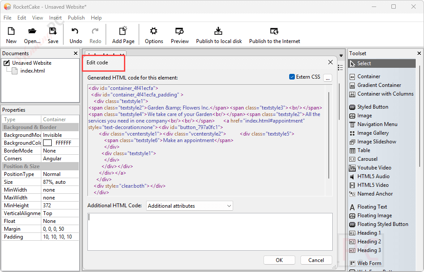The width and height of the screenshot is (424, 272).
Task: Pick the Floating Styled Button tool
Action: [379, 224]
